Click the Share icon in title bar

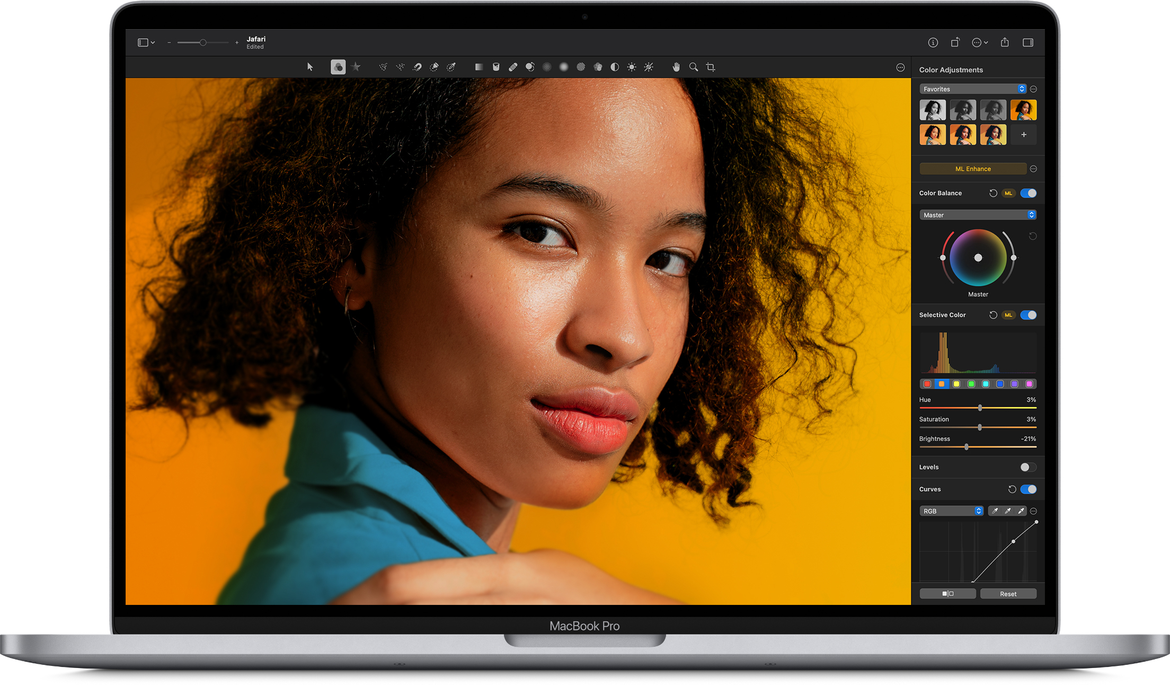[x=1005, y=42]
